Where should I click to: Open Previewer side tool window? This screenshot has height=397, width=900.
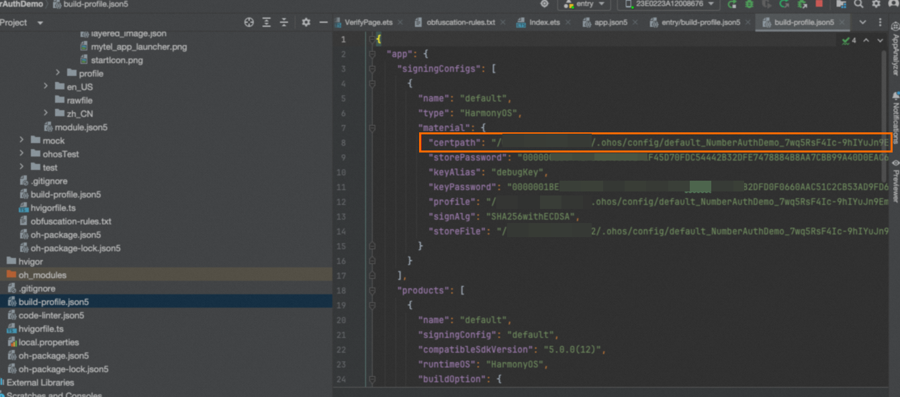click(x=895, y=180)
